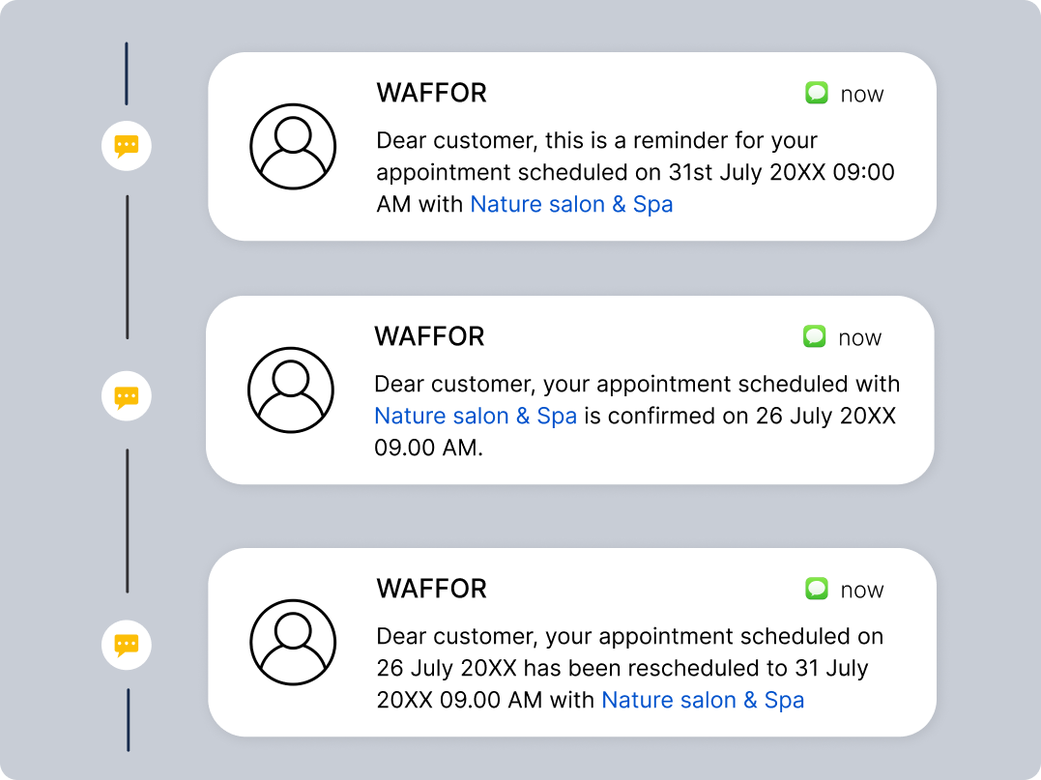Click the avatar icon in the confirmation notification
The image size is (1041, 780).
(x=291, y=390)
